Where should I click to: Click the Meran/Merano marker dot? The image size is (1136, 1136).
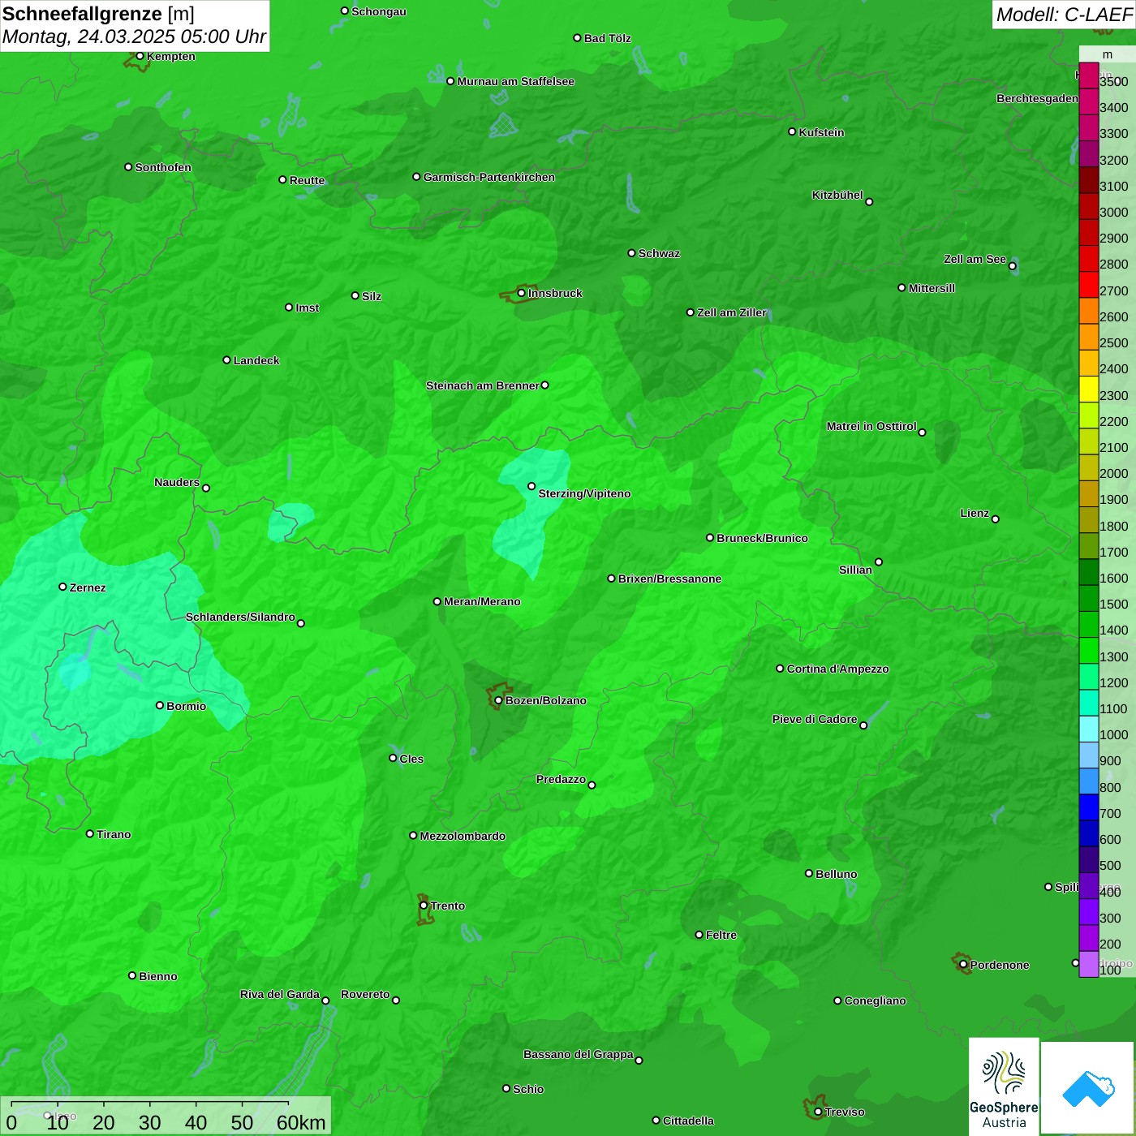437,601
